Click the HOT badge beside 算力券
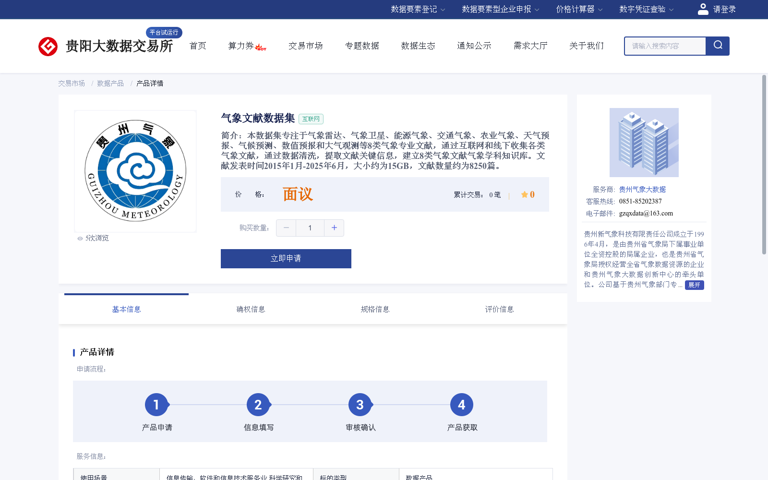The image size is (768, 480). [261, 47]
